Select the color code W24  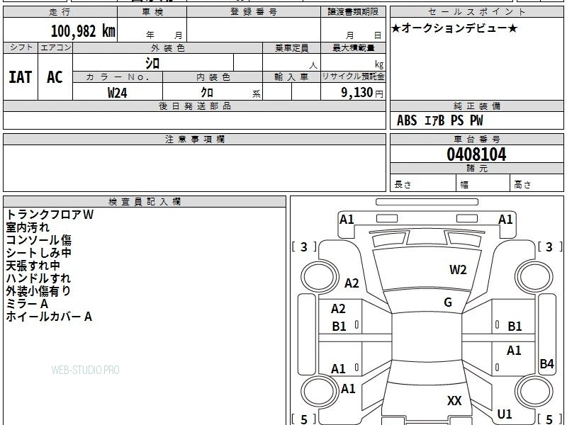[118, 93]
